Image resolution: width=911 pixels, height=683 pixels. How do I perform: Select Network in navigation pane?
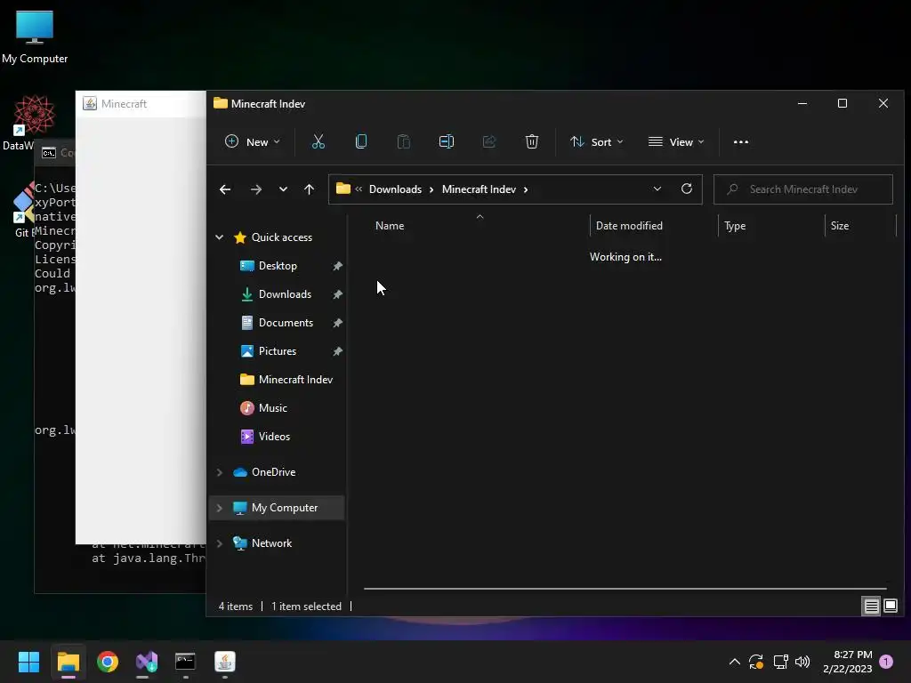tap(271, 543)
